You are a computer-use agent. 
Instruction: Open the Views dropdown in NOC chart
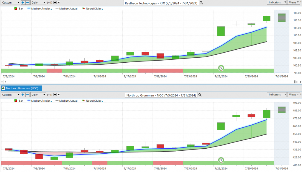[x=293, y=94]
